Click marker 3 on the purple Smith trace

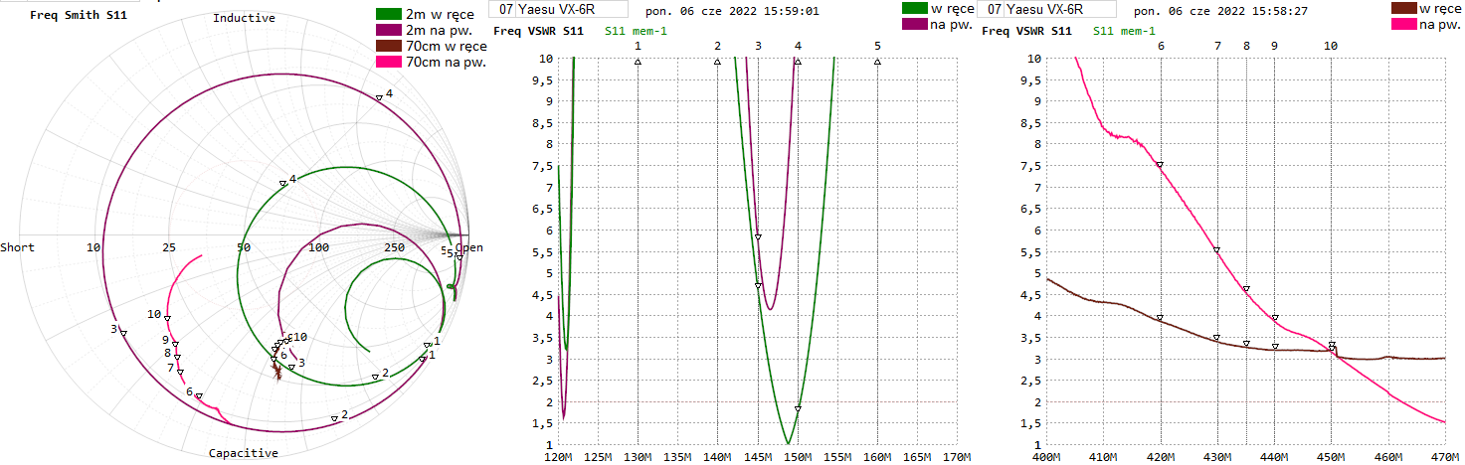tap(123, 333)
